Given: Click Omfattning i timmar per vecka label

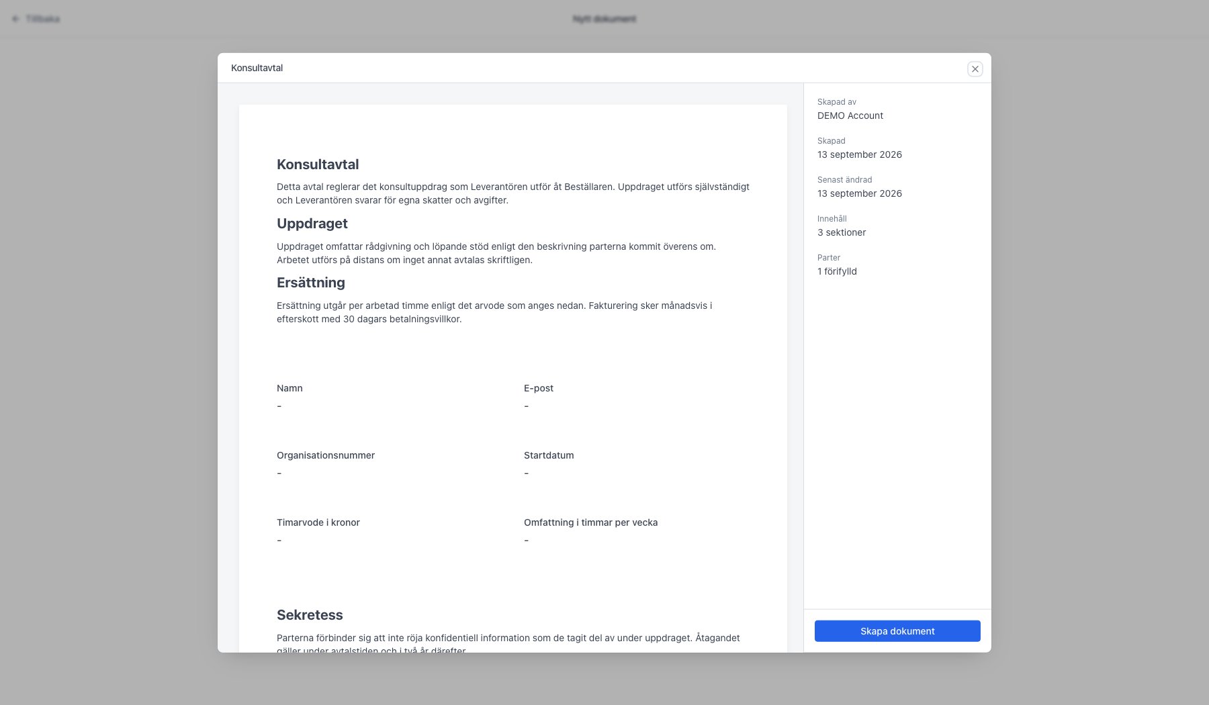Looking at the screenshot, I should 591,522.
